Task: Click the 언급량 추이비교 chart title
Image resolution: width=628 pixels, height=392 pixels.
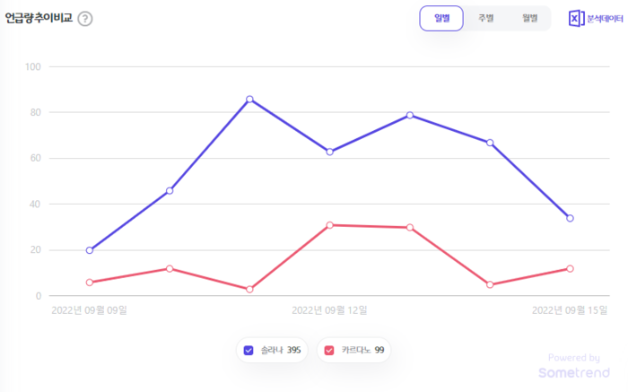Action: pos(38,18)
